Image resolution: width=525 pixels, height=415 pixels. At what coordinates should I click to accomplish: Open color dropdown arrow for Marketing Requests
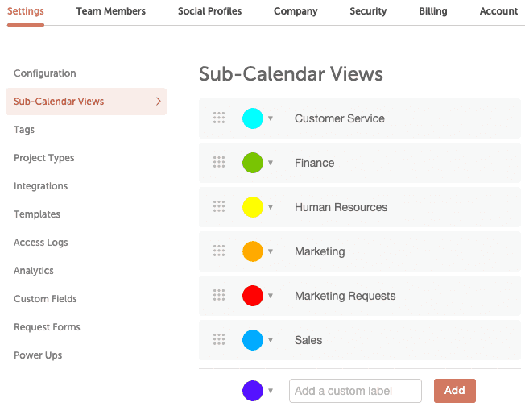tap(271, 296)
